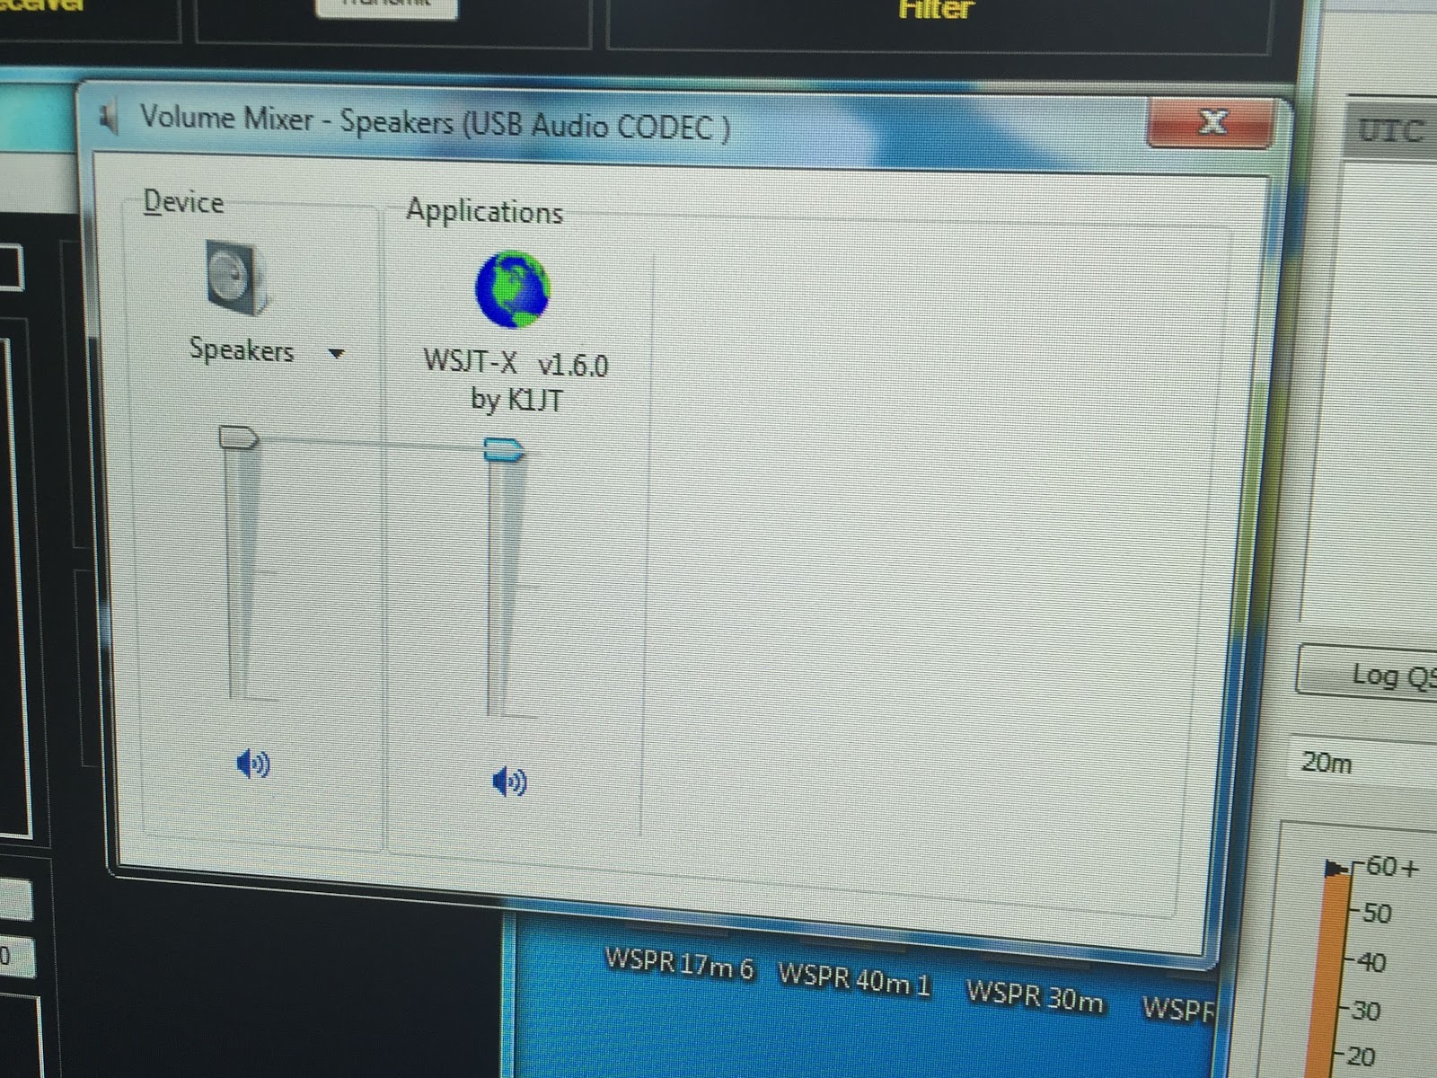Click the WSJT-X globe application icon
Viewport: 1437px width, 1078px height.
pos(512,289)
